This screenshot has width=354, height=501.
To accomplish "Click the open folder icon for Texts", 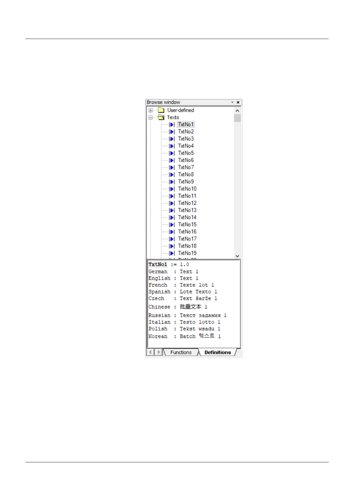I will pos(161,118).
